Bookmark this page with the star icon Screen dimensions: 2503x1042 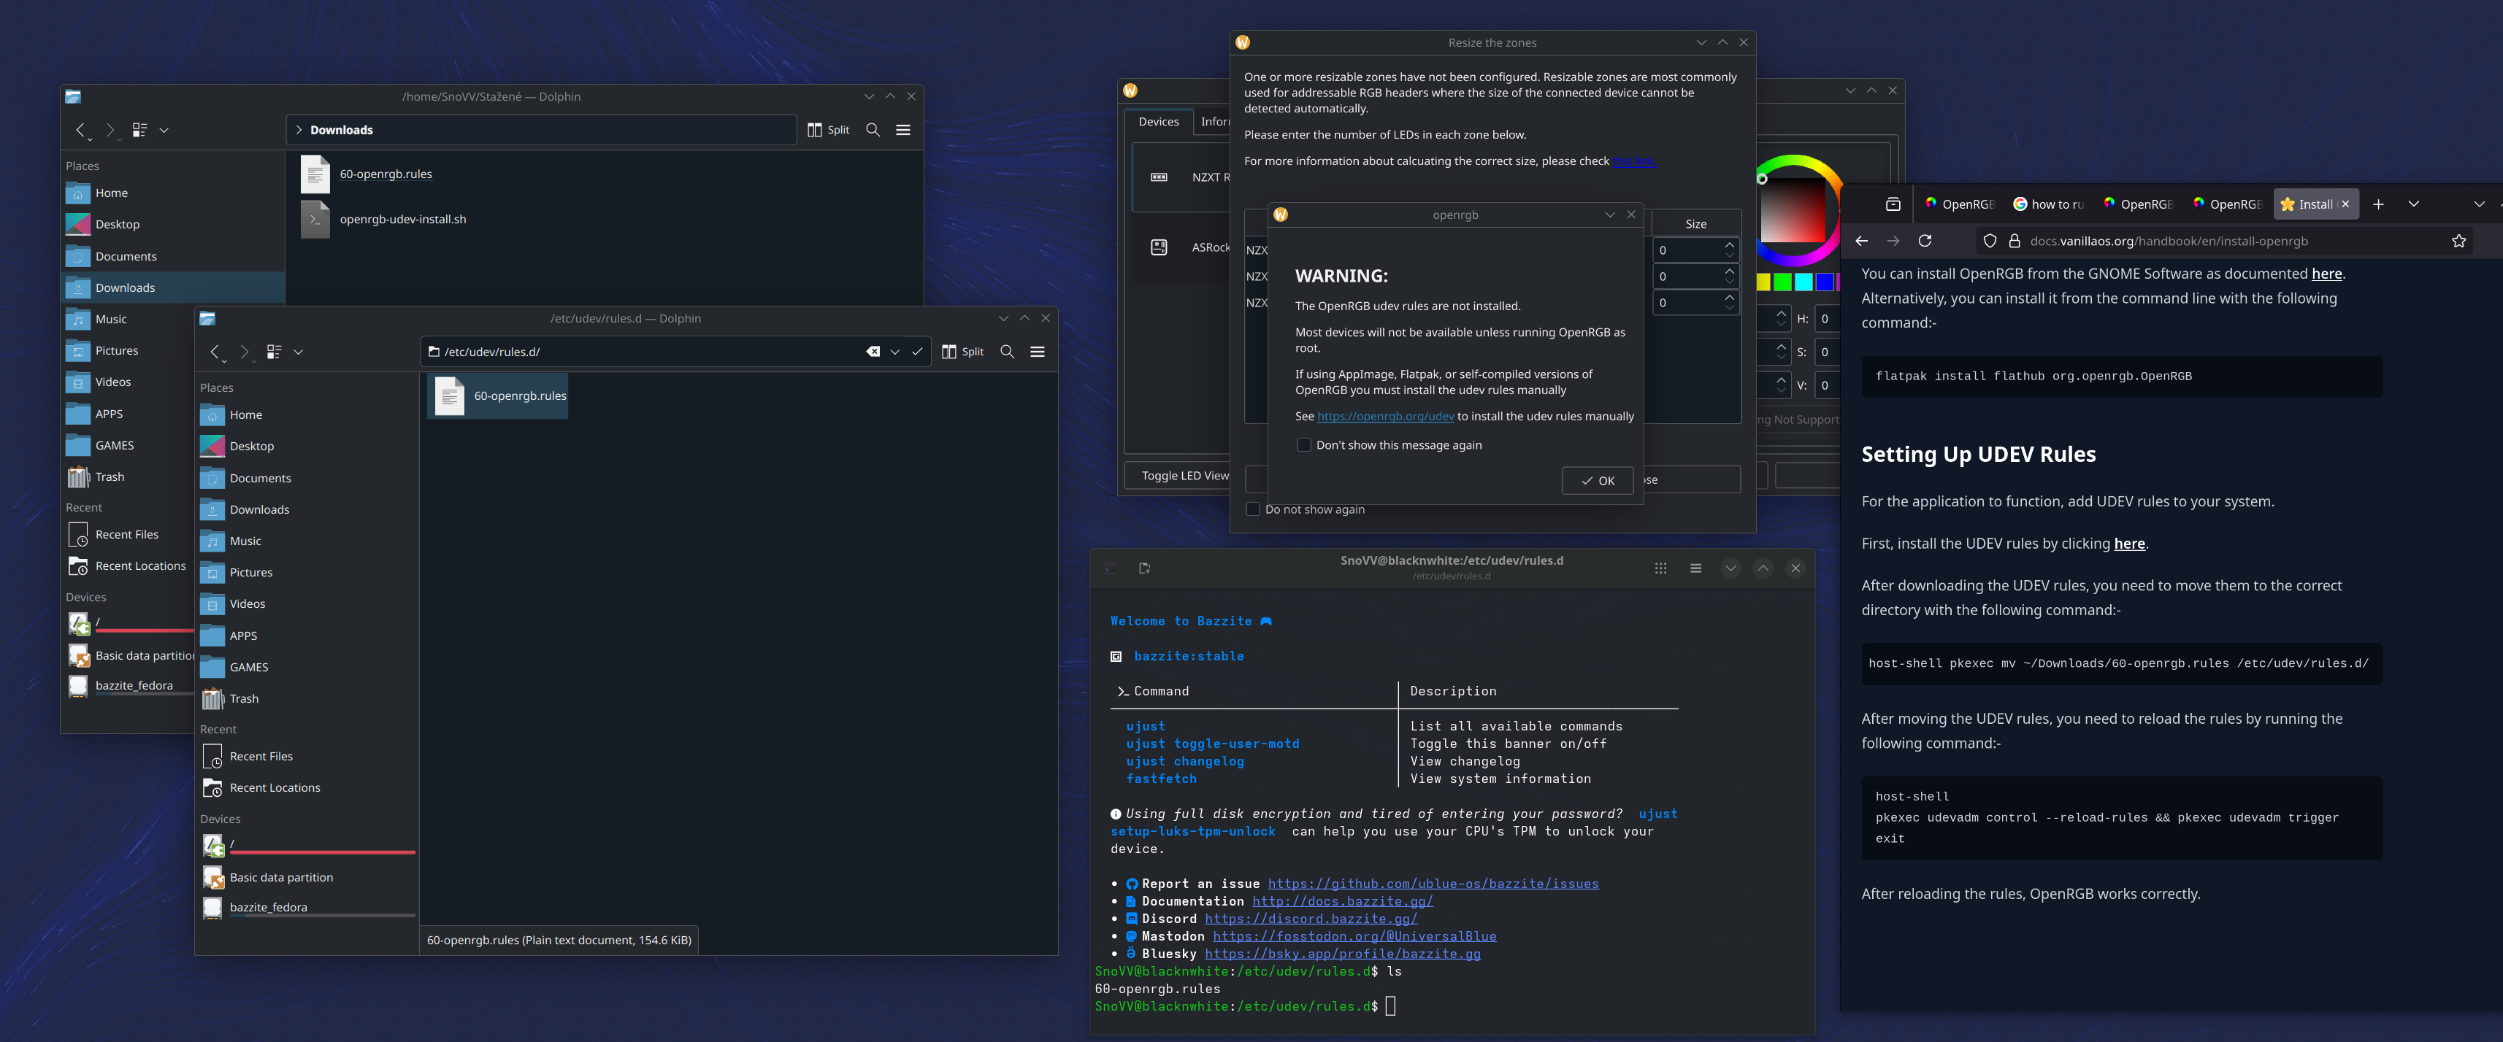click(x=2458, y=241)
